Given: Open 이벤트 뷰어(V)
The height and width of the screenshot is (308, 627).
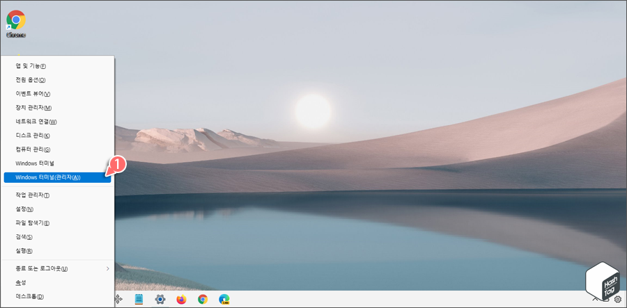Looking at the screenshot, I should click(57, 94).
